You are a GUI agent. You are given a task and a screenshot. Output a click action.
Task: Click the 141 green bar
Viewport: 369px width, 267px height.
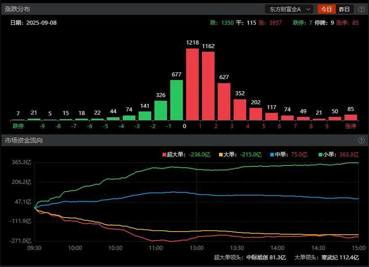pyautogui.click(x=145, y=116)
